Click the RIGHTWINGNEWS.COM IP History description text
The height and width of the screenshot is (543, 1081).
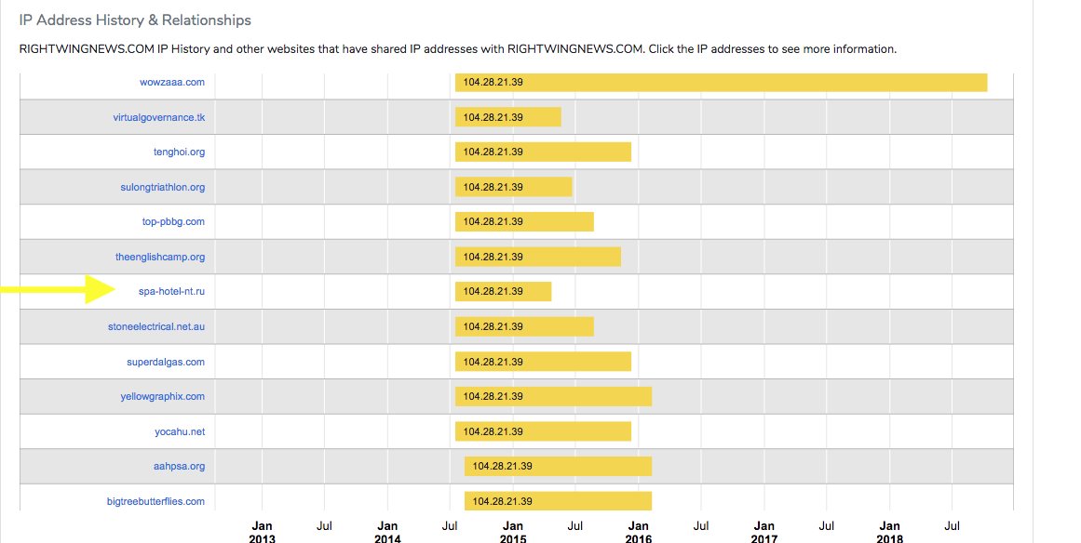click(x=458, y=49)
